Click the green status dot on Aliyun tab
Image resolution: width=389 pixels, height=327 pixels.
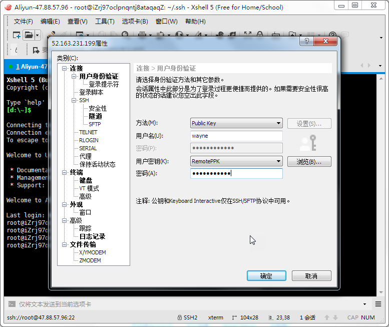pos(11,67)
